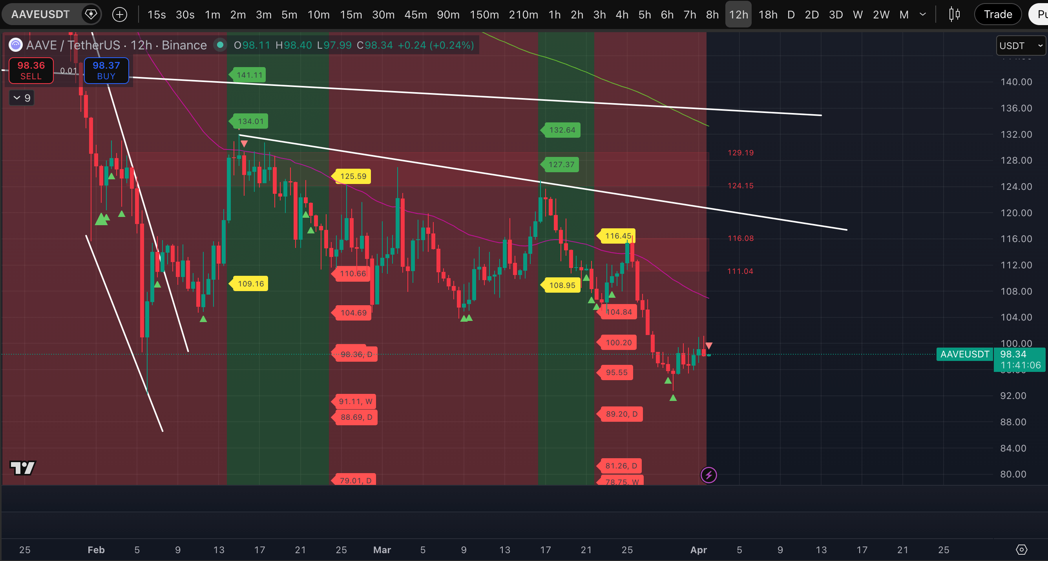The image size is (1048, 561).
Task: Click the TradingView logo watermark
Action: 23,468
